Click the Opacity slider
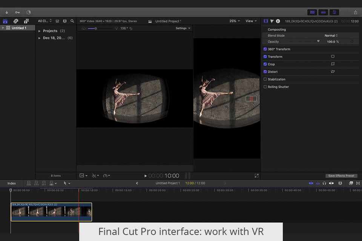The height and width of the screenshot is (241, 362). click(x=304, y=41)
